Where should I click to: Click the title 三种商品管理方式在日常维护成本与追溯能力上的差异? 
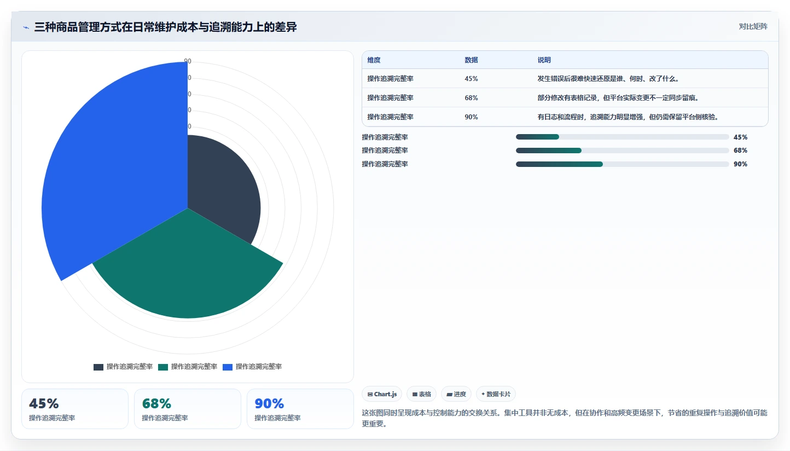(x=166, y=27)
